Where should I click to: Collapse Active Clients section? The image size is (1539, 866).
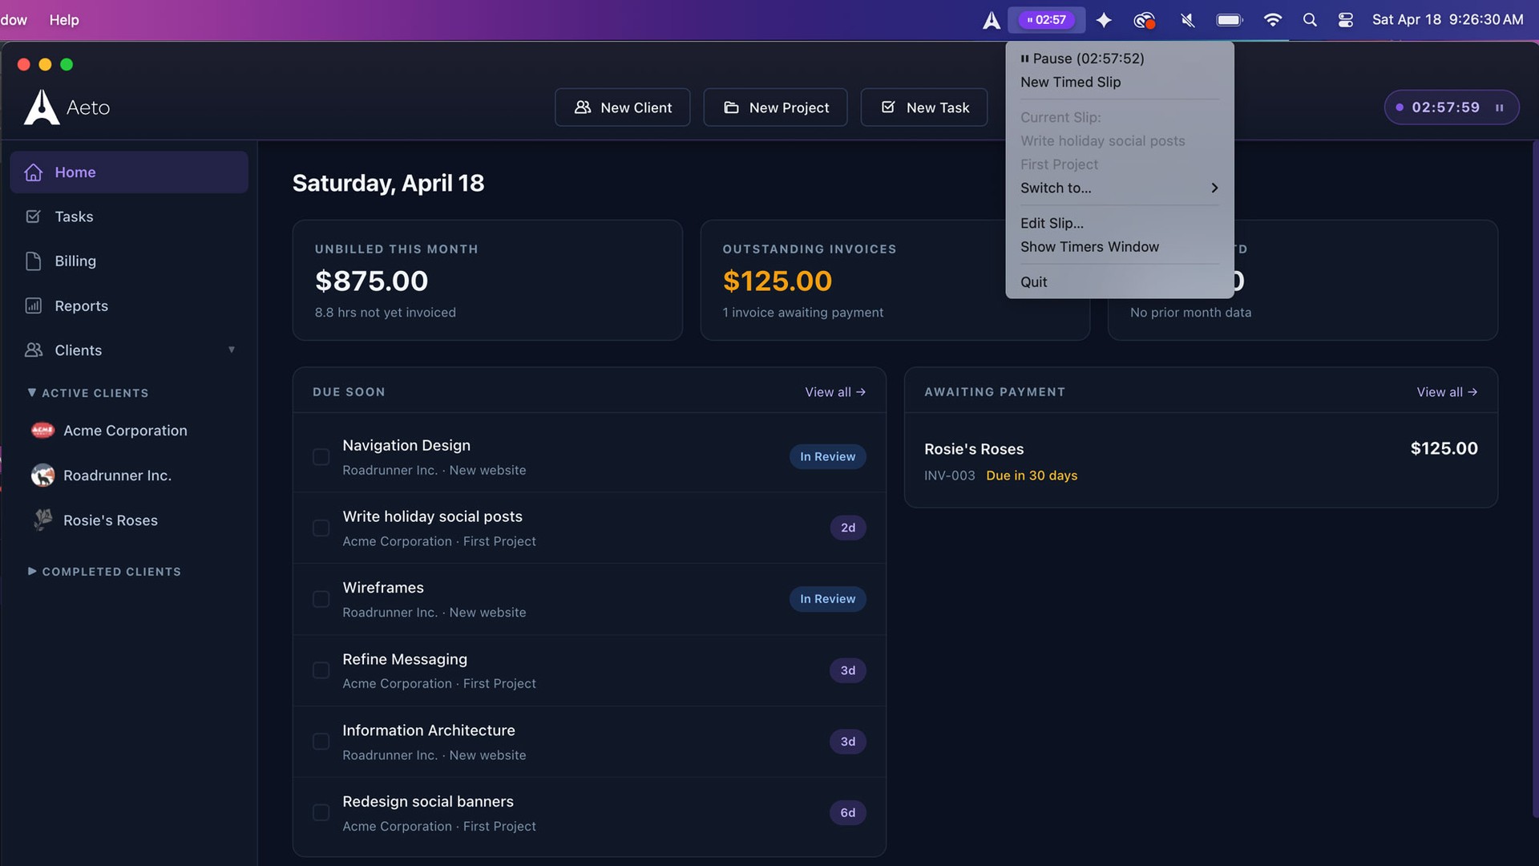[88, 393]
